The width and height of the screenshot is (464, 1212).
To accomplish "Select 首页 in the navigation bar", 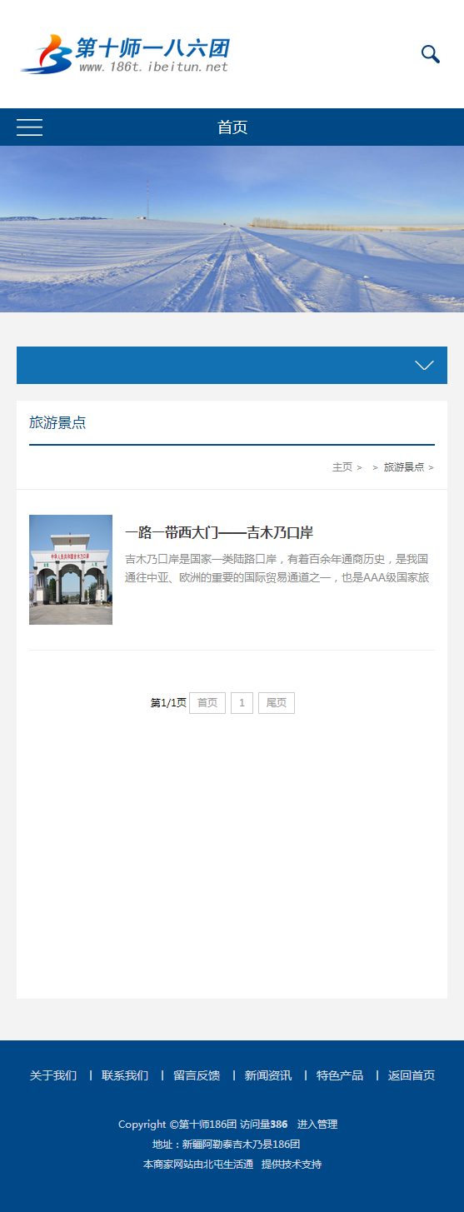I will (232, 127).
